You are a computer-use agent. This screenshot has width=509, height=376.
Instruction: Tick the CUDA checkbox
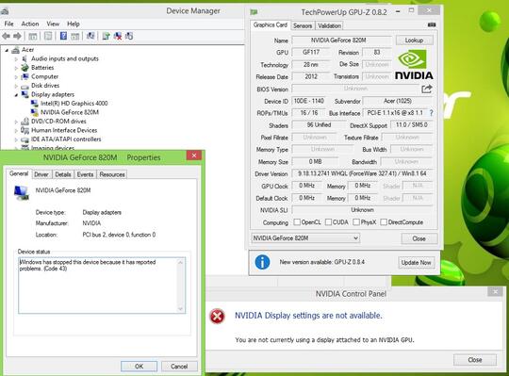[x=328, y=221]
